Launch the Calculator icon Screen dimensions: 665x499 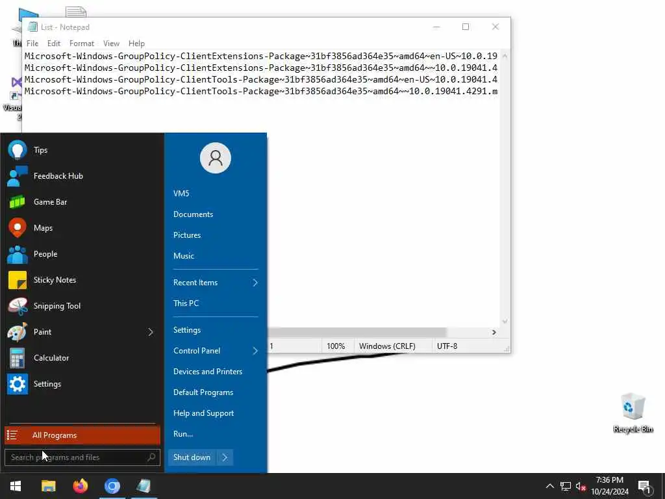18,358
